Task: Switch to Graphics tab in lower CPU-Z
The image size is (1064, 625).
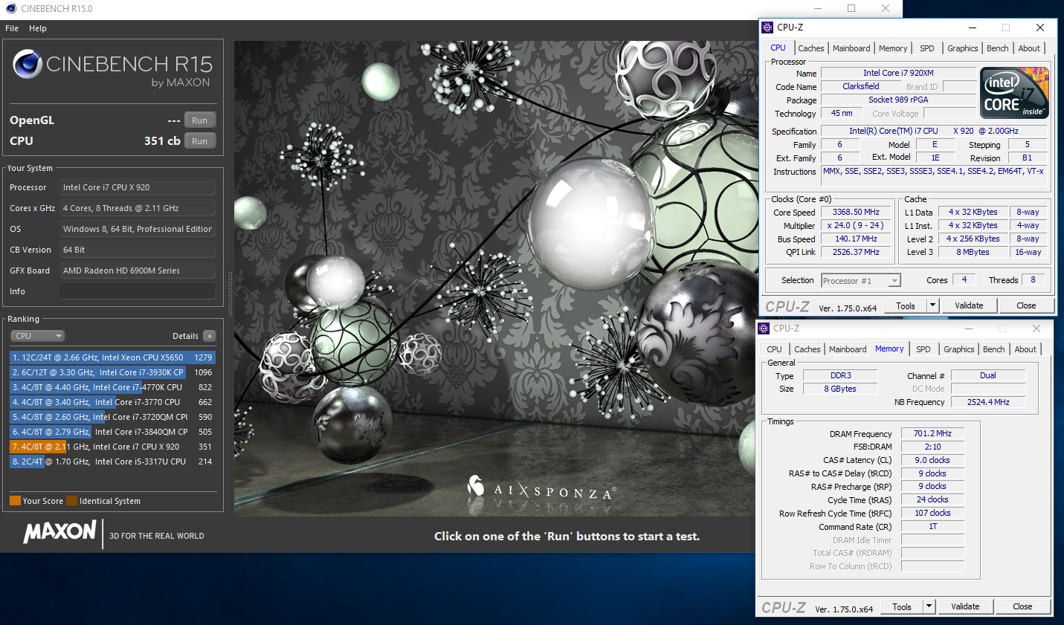Action: (959, 349)
